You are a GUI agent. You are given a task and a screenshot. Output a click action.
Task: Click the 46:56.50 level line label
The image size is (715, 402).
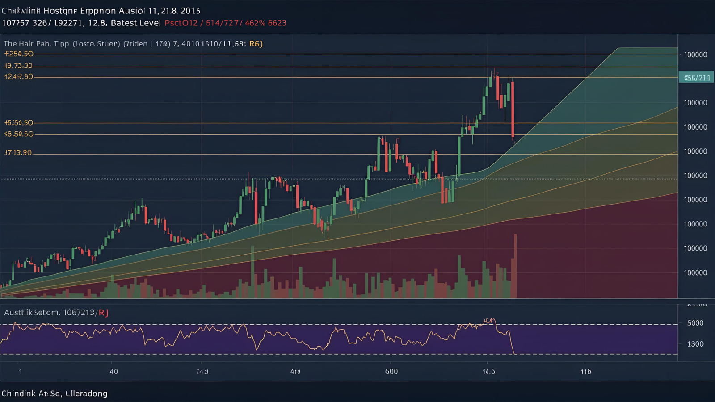[x=18, y=122]
